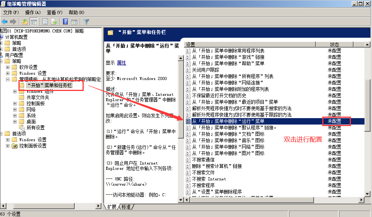Click tree pane scroll-left arrow
The height and width of the screenshot is (217, 372).
(x=3, y=206)
